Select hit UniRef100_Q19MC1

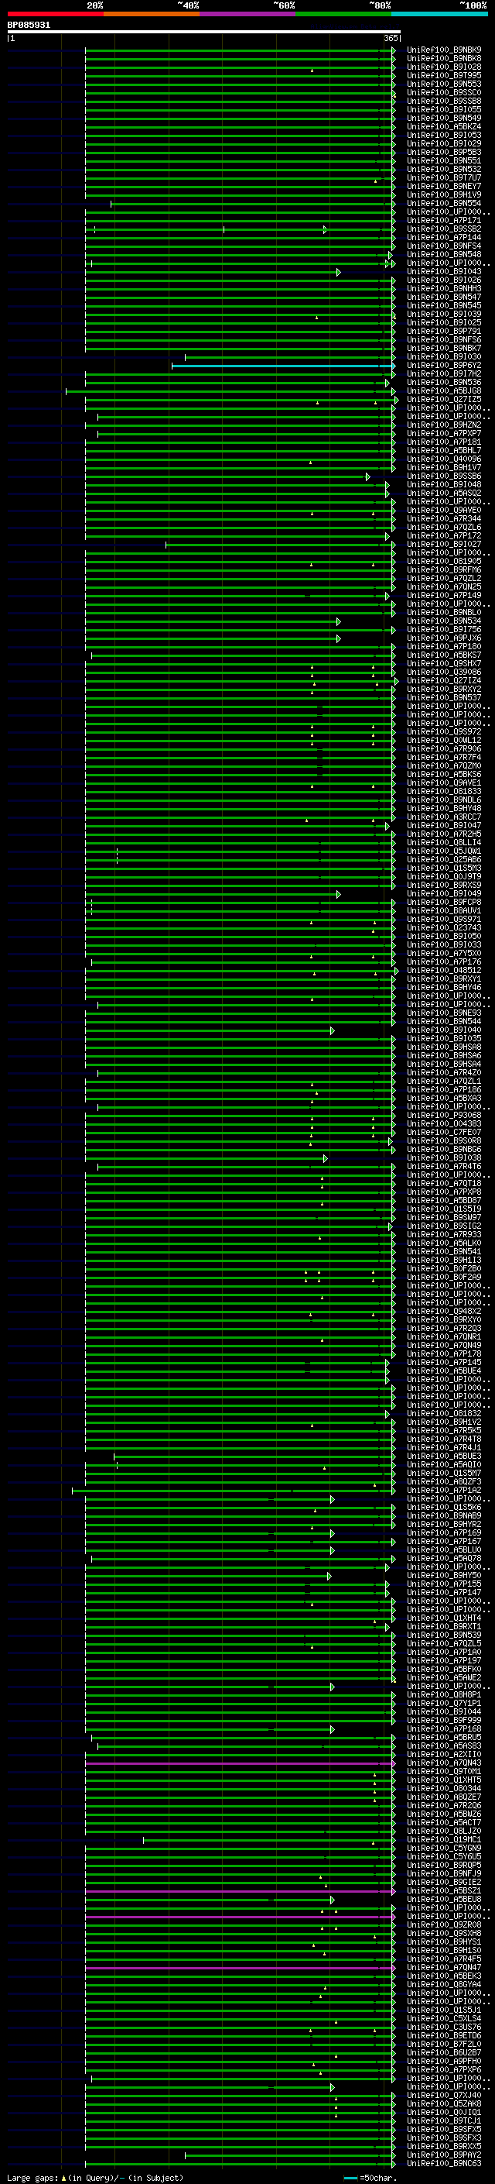pos(444,1840)
